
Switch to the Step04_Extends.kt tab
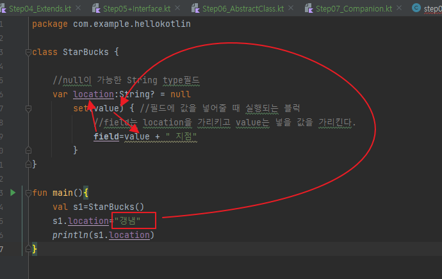[x=40, y=9]
